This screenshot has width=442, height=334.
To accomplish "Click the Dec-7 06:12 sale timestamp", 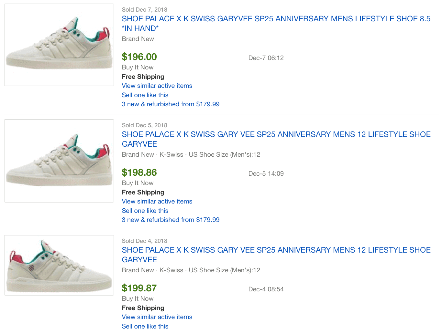I will (266, 58).
